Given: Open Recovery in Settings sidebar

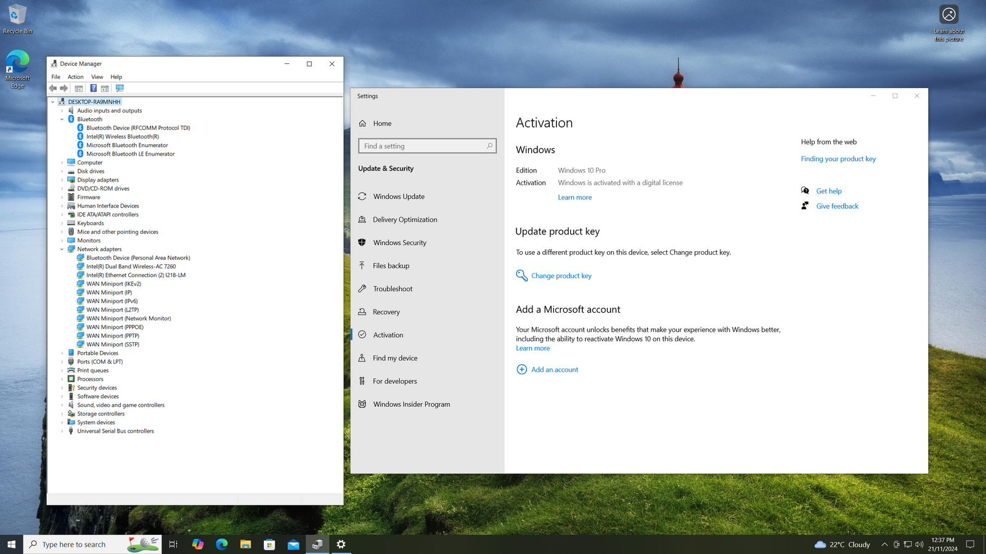Looking at the screenshot, I should [386, 312].
